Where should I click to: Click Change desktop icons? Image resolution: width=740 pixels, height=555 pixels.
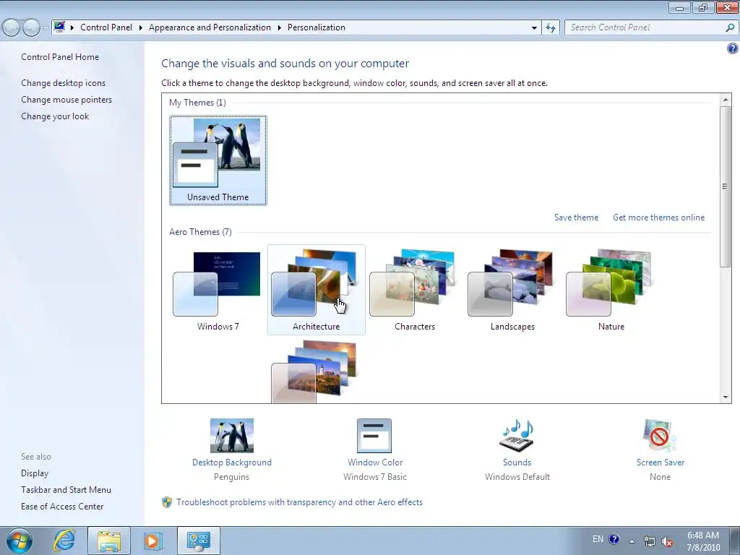64,83
